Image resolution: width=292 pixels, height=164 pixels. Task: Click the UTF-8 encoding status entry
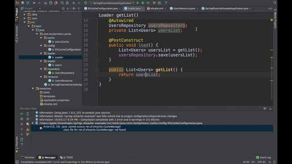pyautogui.click(x=261, y=162)
